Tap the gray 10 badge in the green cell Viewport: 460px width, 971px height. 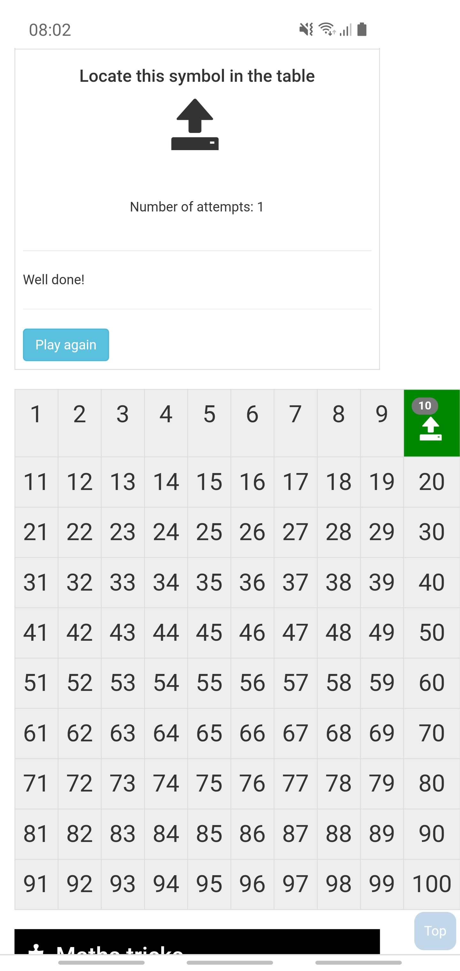pyautogui.click(x=425, y=406)
